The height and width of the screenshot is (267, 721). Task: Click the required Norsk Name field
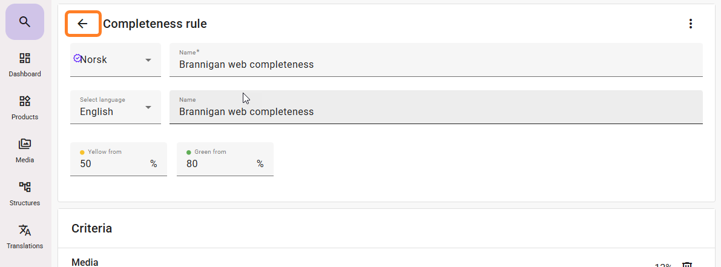tap(436, 64)
